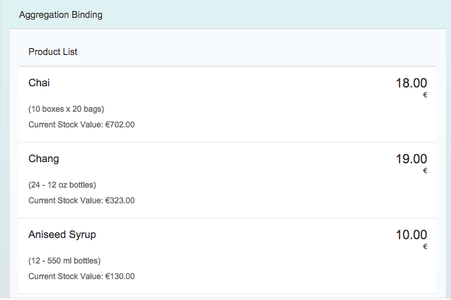451x300 pixels.
Task: Click the euro symbol under 19.00
Action: coord(425,171)
